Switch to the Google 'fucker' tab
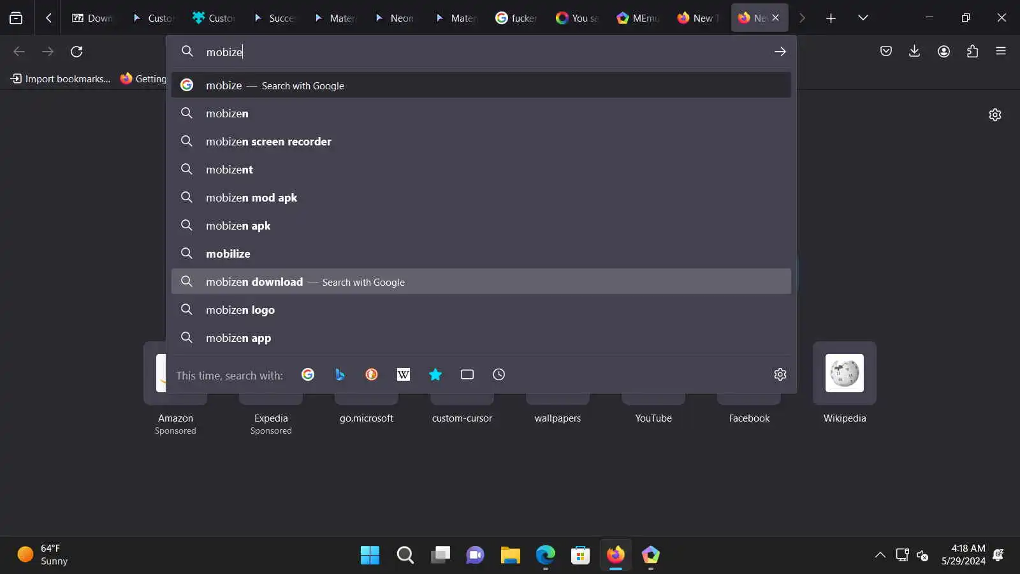 click(x=517, y=18)
